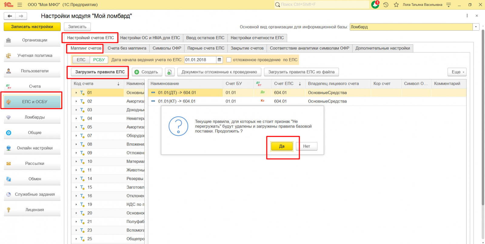Click Загрузить правила ЕПС из файла button
This screenshot has height=244, width=485.
(301, 72)
